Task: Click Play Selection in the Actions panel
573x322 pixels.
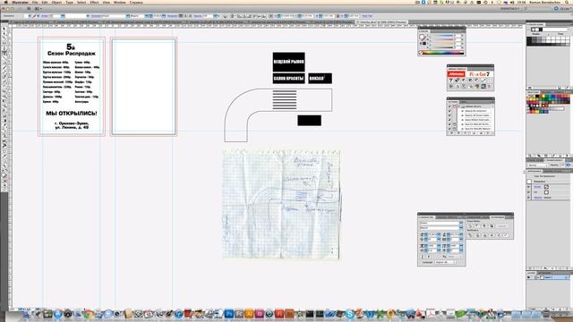Action: (466, 133)
